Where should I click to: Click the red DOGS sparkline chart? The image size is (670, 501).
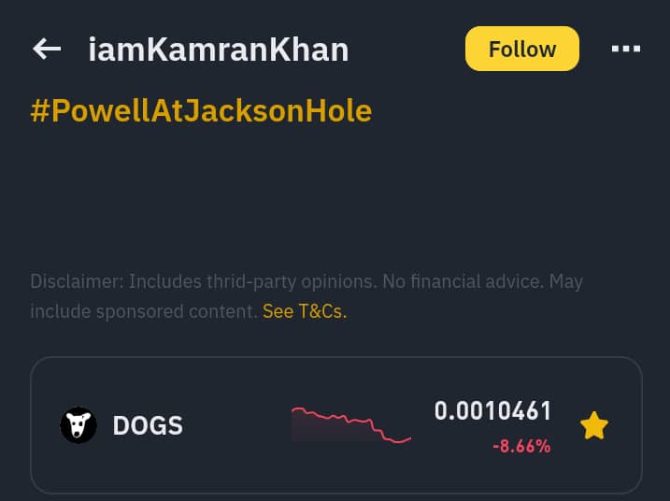[x=350, y=423]
